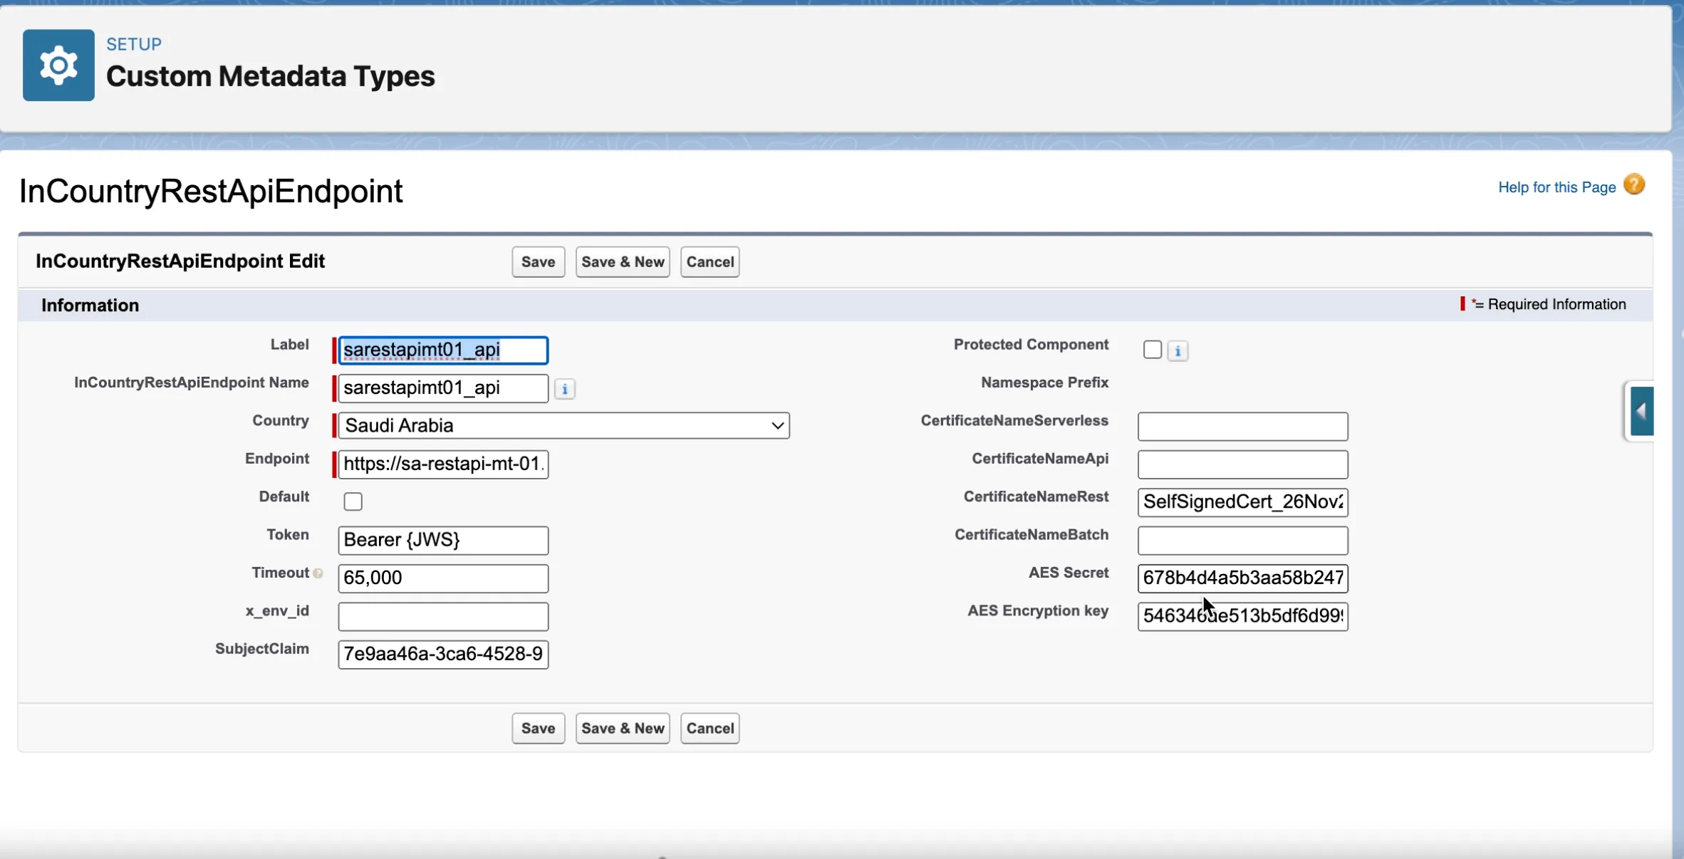
Task: Focus the empty x_env_id field
Action: coord(442,616)
